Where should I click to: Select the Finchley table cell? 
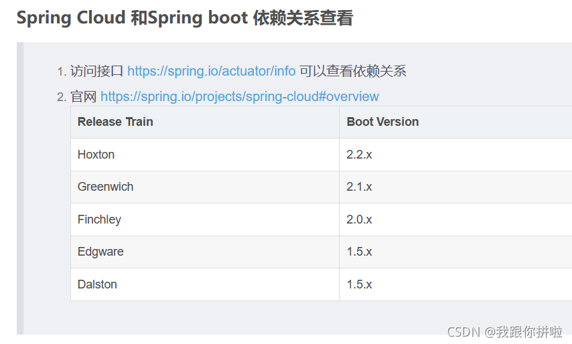tap(205, 220)
